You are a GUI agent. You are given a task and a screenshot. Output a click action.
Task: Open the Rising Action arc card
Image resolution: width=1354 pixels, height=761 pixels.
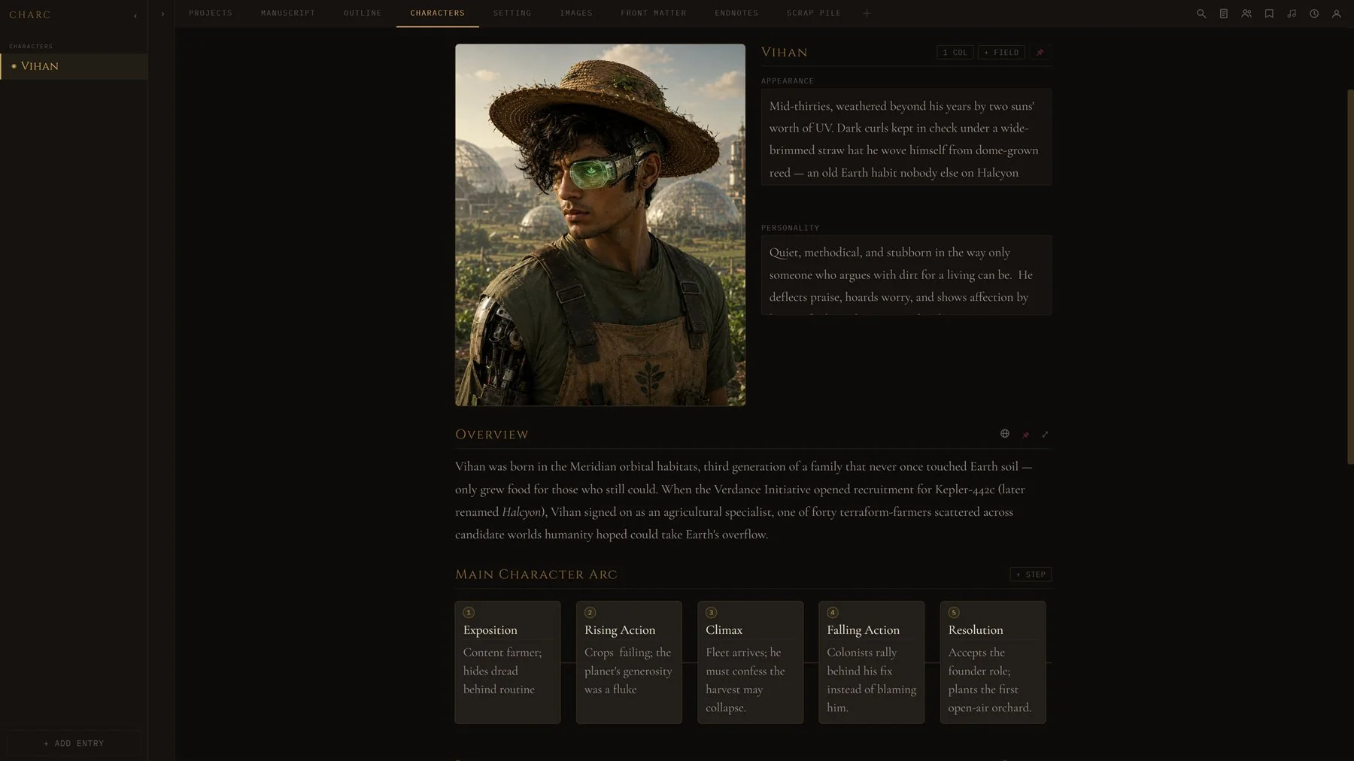coord(629,662)
